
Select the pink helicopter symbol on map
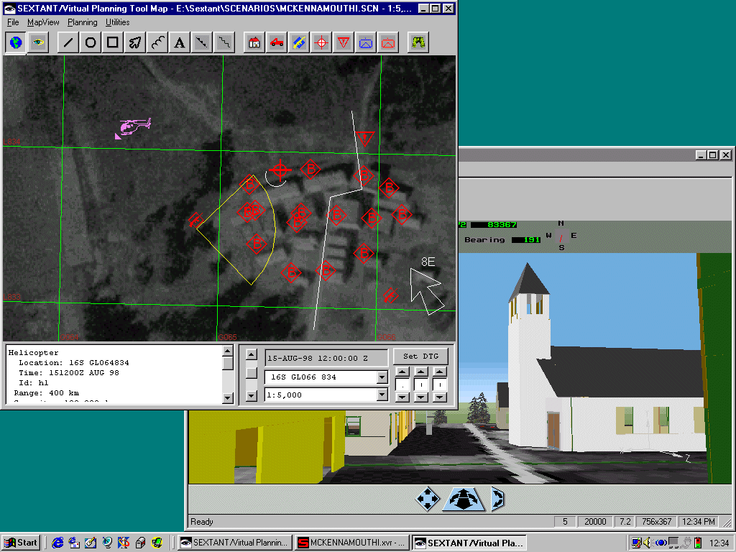click(x=134, y=126)
